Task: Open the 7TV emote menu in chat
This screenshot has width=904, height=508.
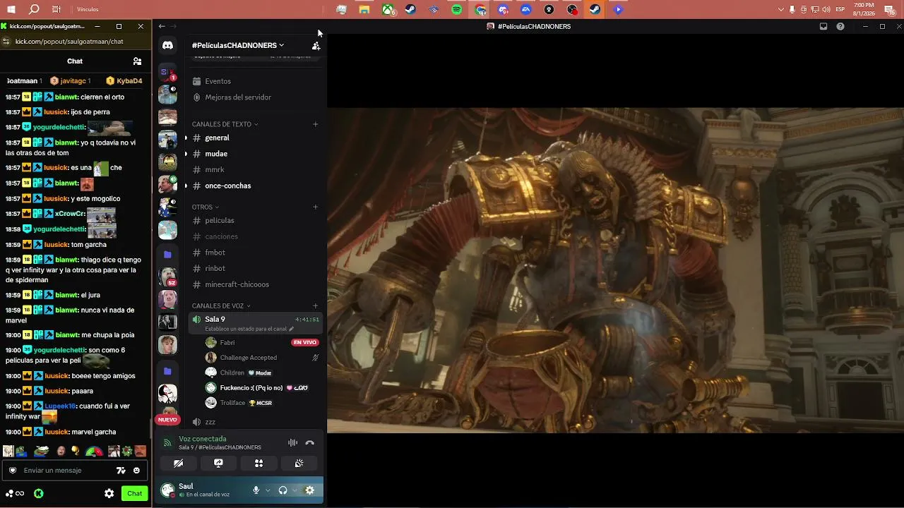Action: 121,471
